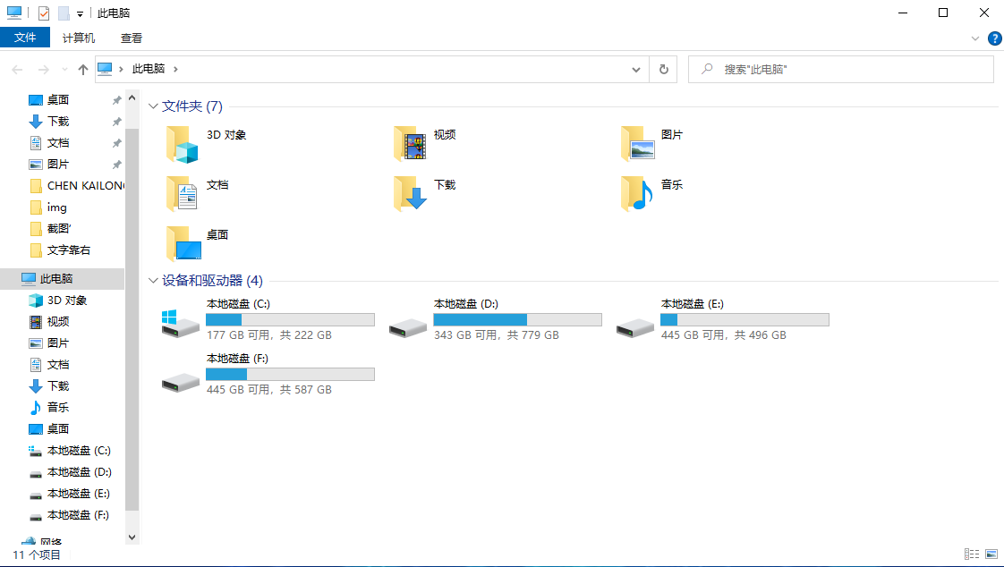1004x567 pixels.
Task: Expand the ribbon using the chevron
Action: point(975,38)
